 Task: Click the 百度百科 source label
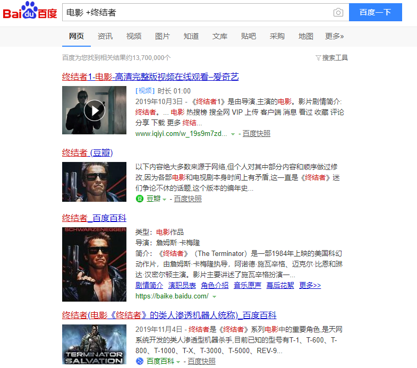[x=160, y=361]
